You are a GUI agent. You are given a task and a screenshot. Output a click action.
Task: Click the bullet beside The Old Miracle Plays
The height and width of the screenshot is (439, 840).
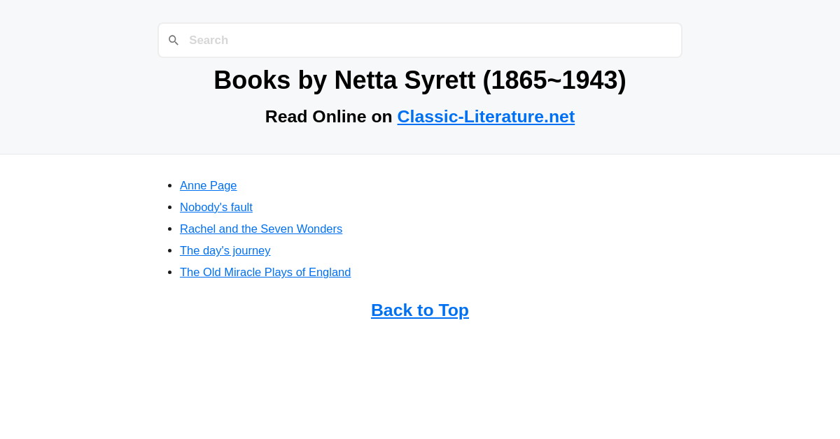click(x=168, y=272)
